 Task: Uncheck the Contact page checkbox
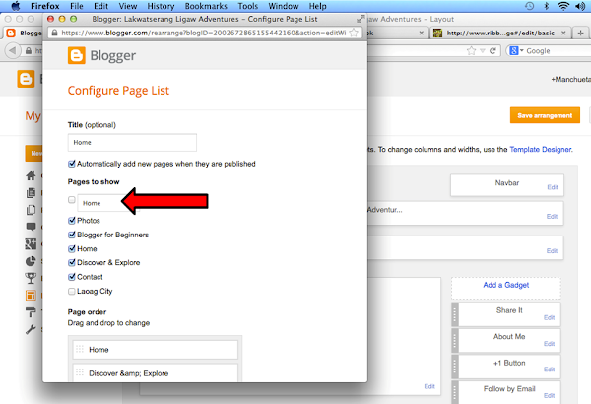(72, 277)
